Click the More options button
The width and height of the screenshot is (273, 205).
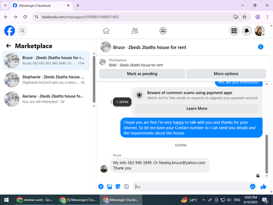point(226,74)
